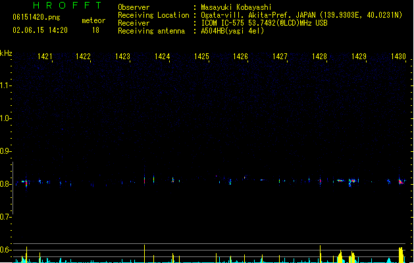414x263 pixels.
Task: Click frequency axis label 0.9
Action: tap(5, 151)
